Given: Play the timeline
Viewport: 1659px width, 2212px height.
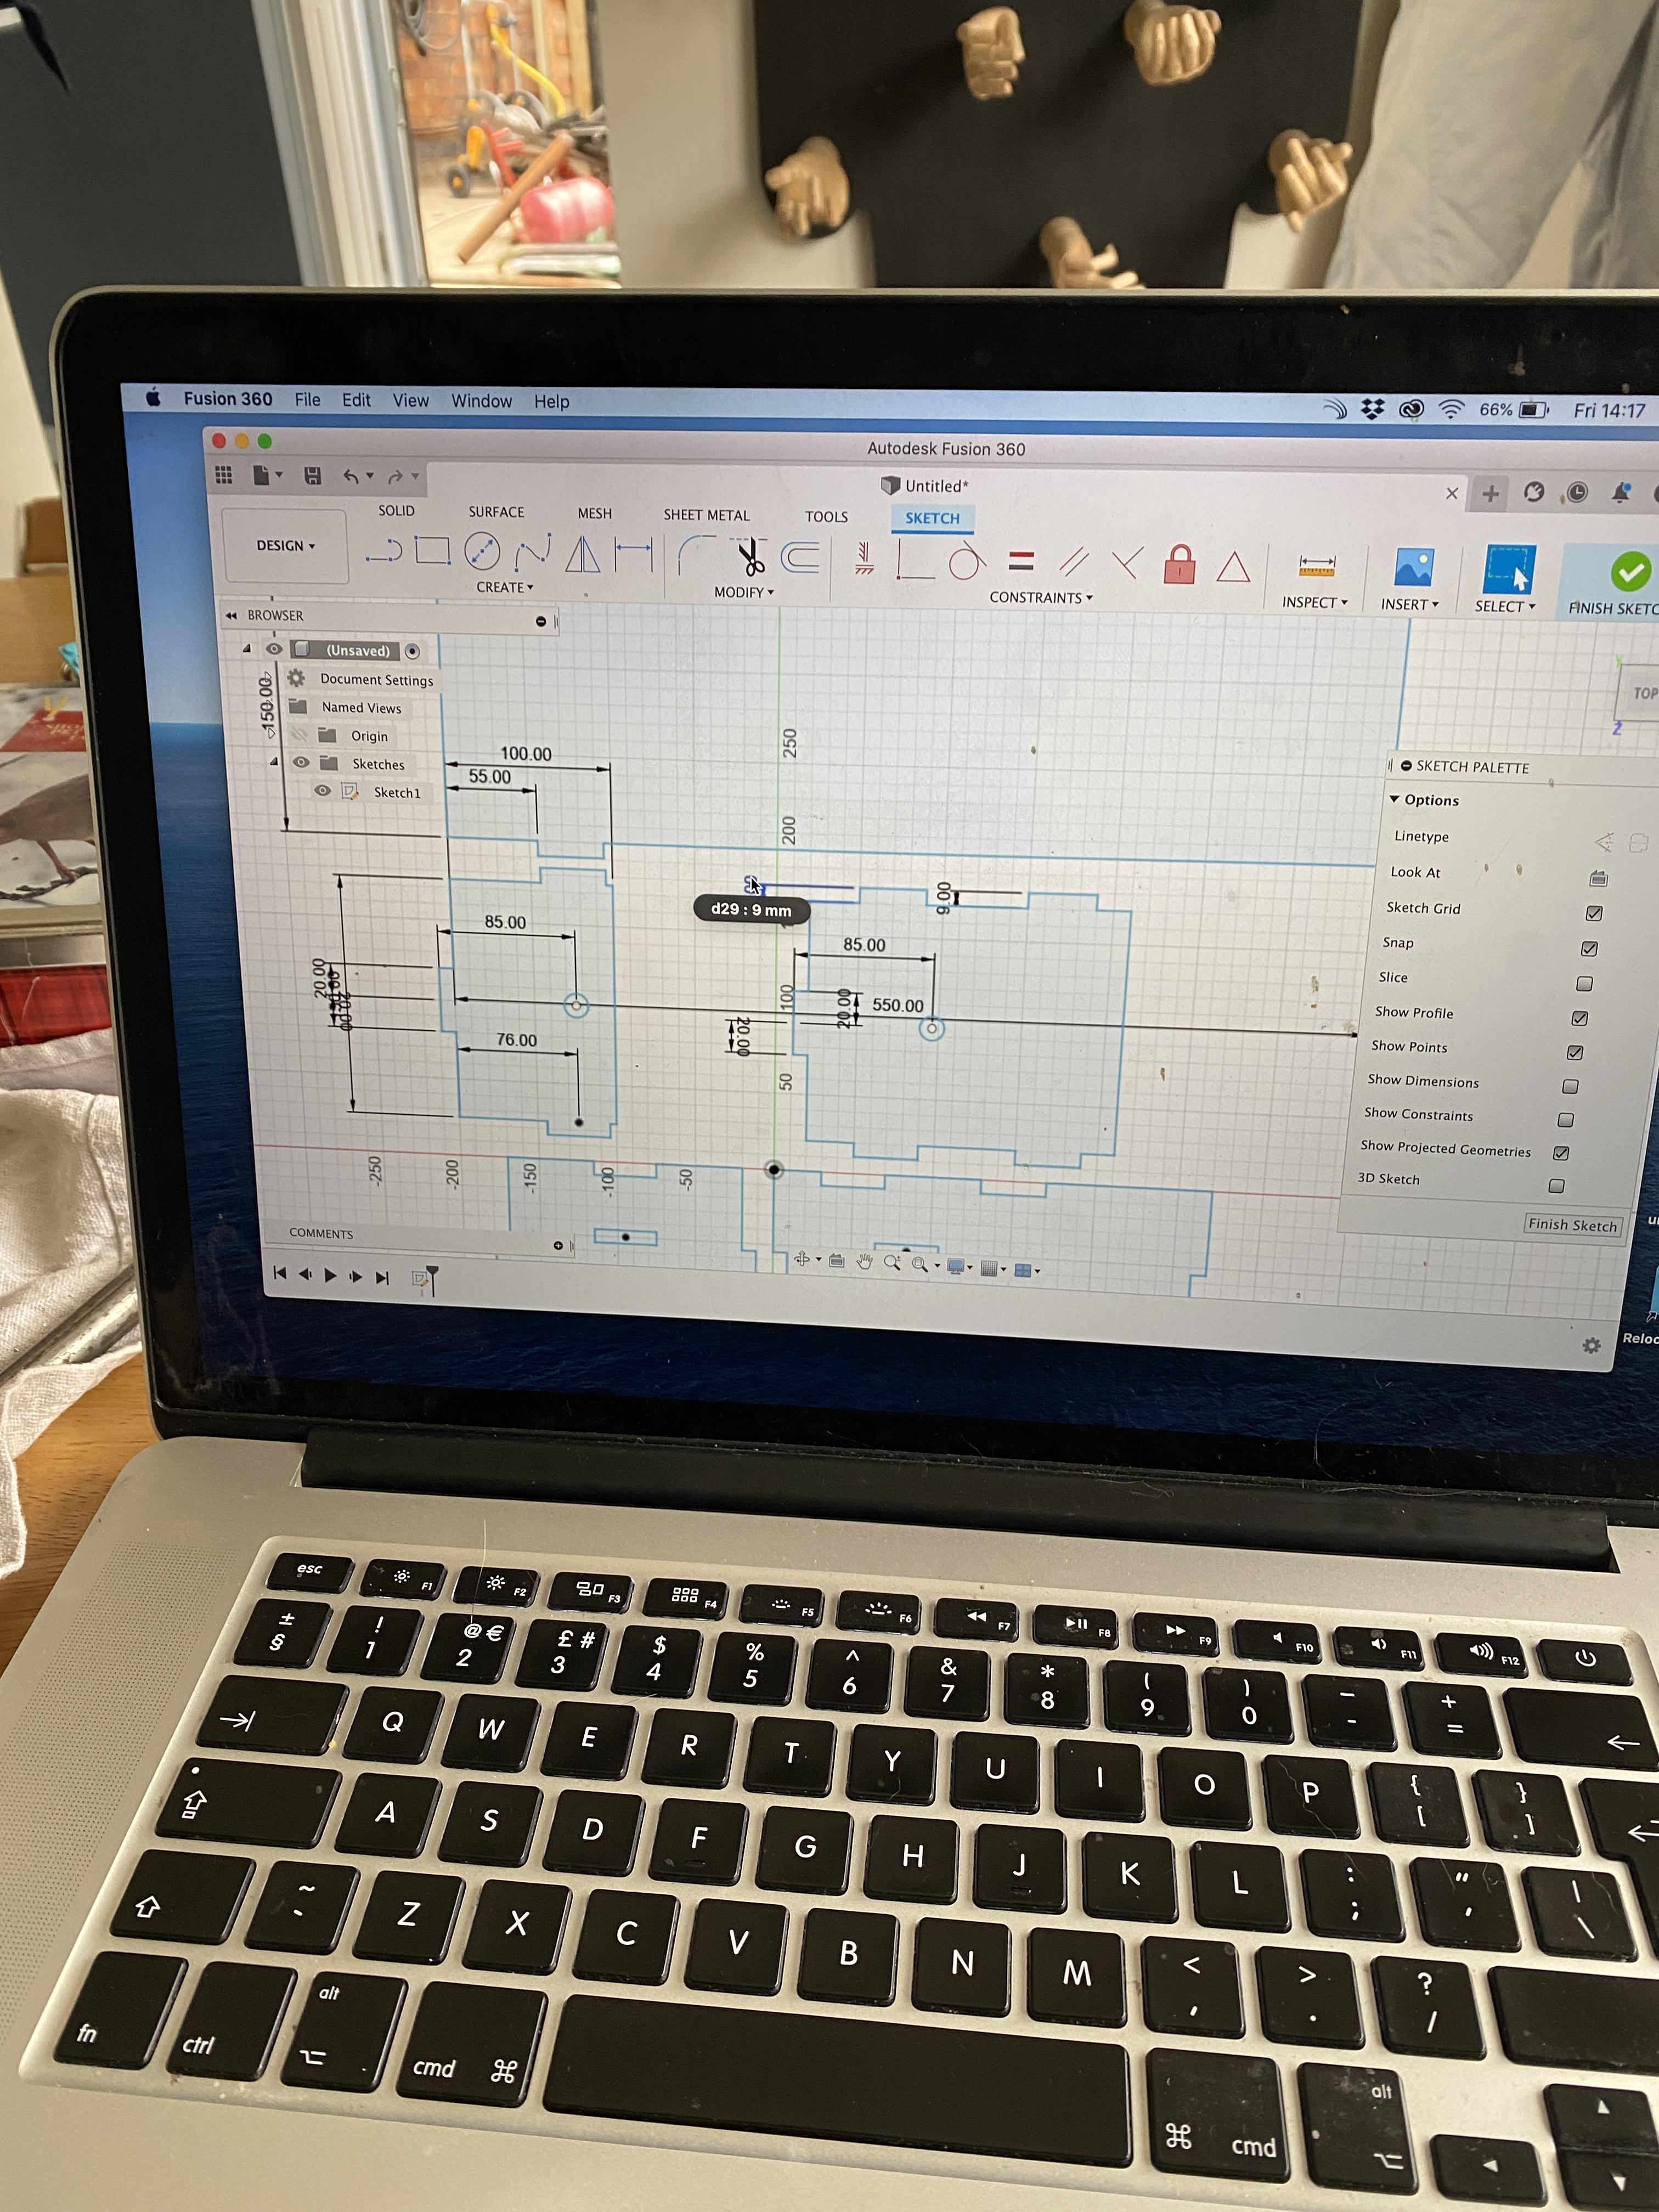Looking at the screenshot, I should point(330,1275).
